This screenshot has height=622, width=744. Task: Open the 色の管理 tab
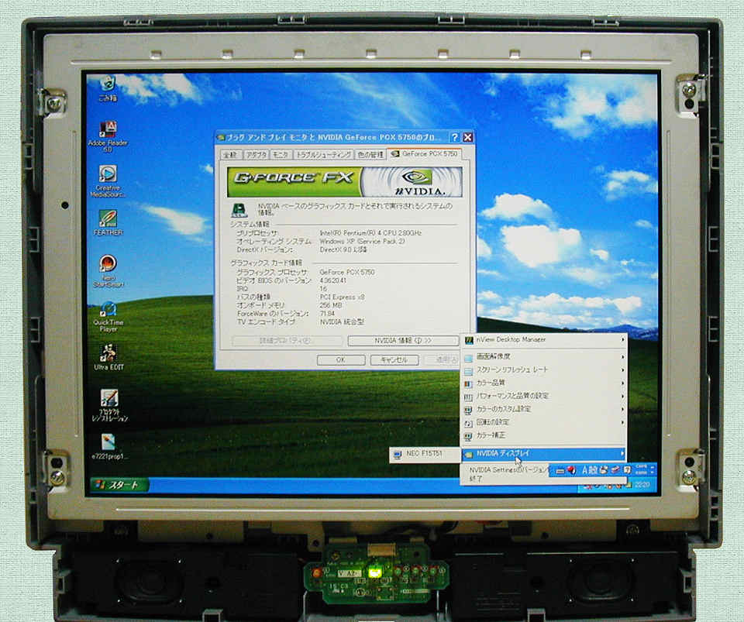(370, 155)
